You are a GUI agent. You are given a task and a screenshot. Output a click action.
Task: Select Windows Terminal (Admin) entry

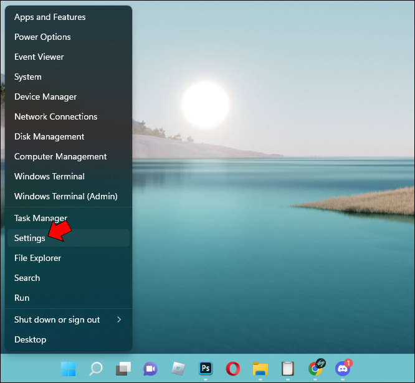pos(65,196)
